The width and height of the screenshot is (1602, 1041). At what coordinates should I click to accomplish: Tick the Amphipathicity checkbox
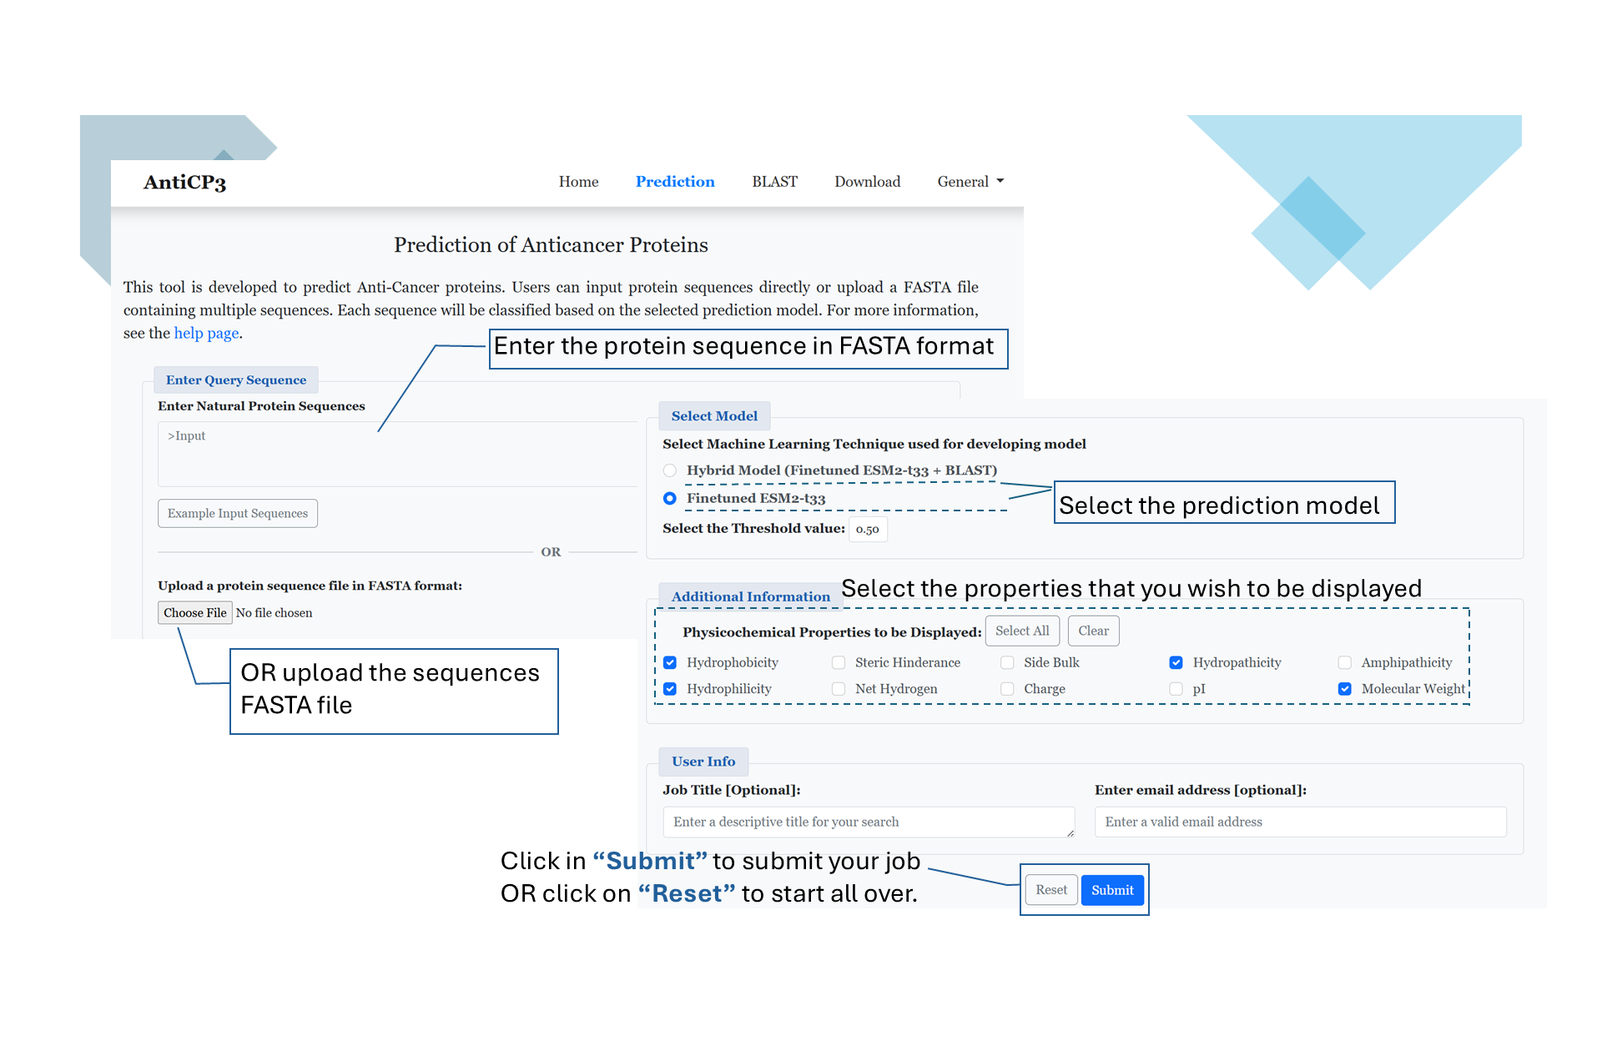[1345, 662]
